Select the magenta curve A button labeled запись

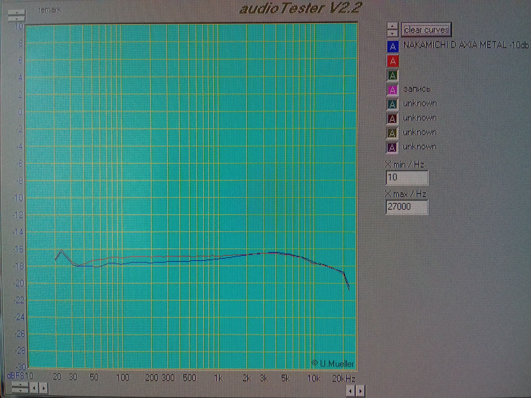pos(393,90)
